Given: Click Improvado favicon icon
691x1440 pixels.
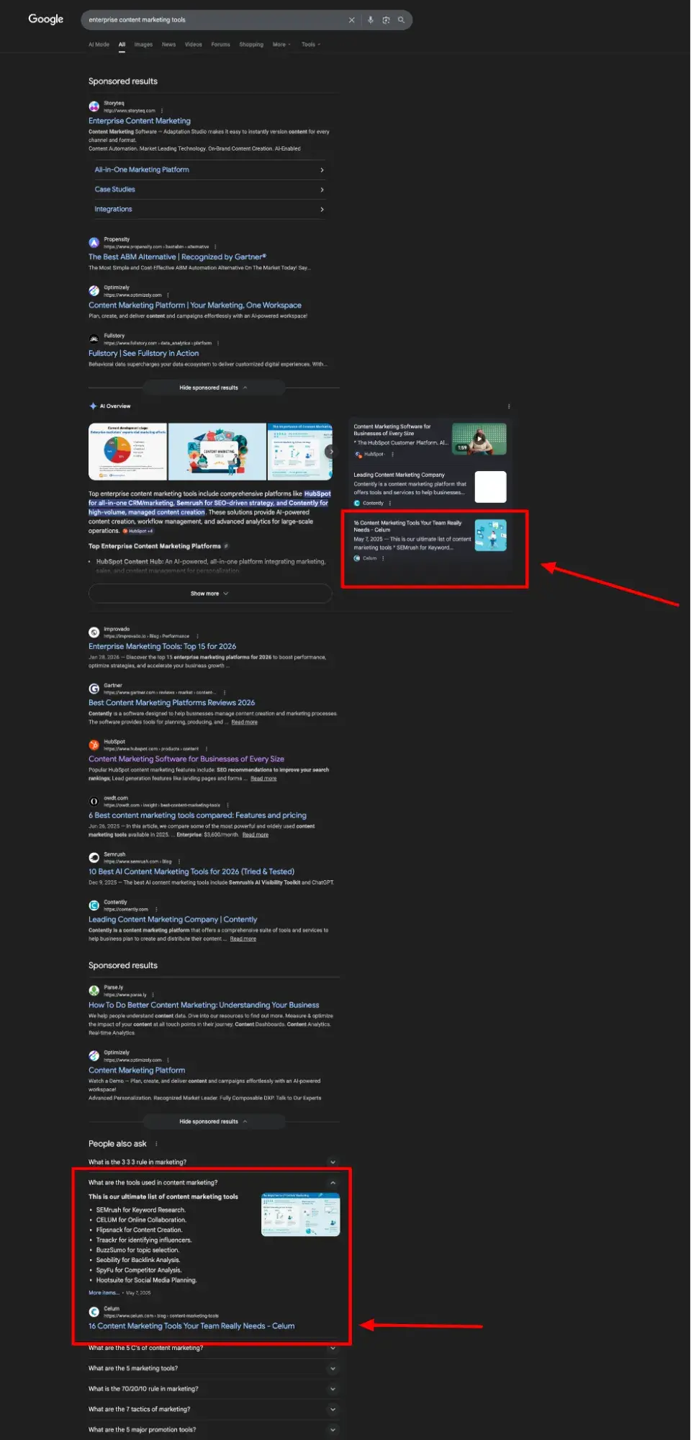Looking at the screenshot, I should pyautogui.click(x=94, y=632).
